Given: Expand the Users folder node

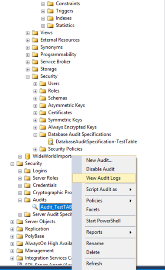Looking at the screenshot, I should (35, 84).
